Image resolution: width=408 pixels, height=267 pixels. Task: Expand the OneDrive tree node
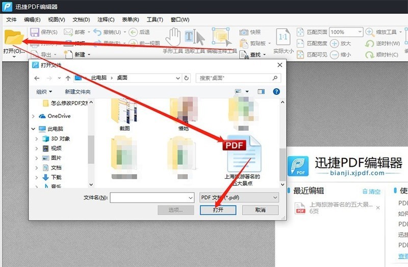point(33,116)
